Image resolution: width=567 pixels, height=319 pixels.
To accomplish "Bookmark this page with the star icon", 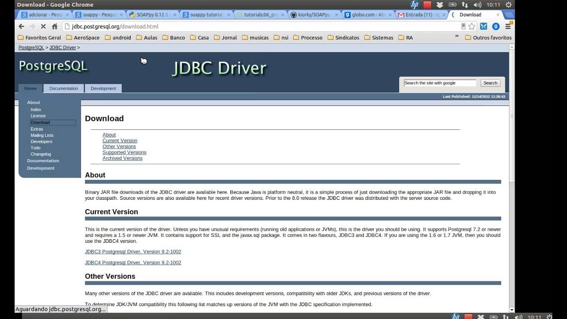I will pos(472,27).
